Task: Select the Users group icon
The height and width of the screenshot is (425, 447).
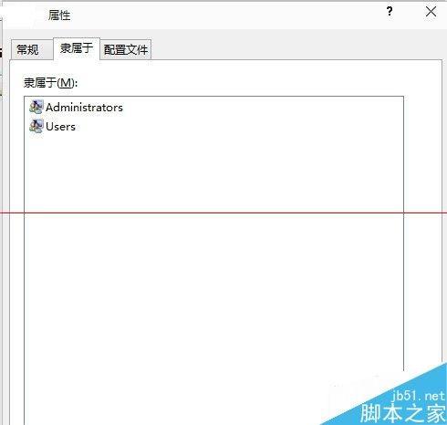Action: pyautogui.click(x=36, y=126)
